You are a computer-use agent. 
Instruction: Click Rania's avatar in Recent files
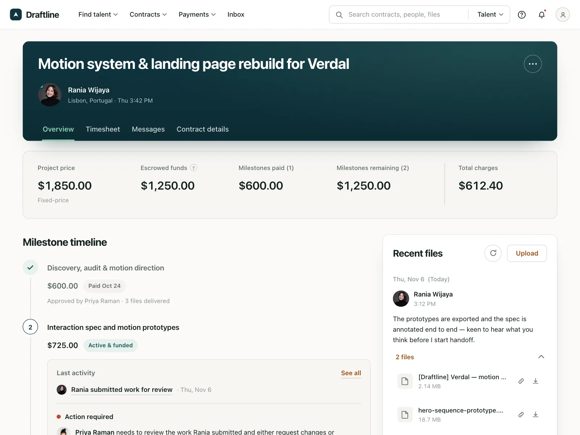click(401, 299)
